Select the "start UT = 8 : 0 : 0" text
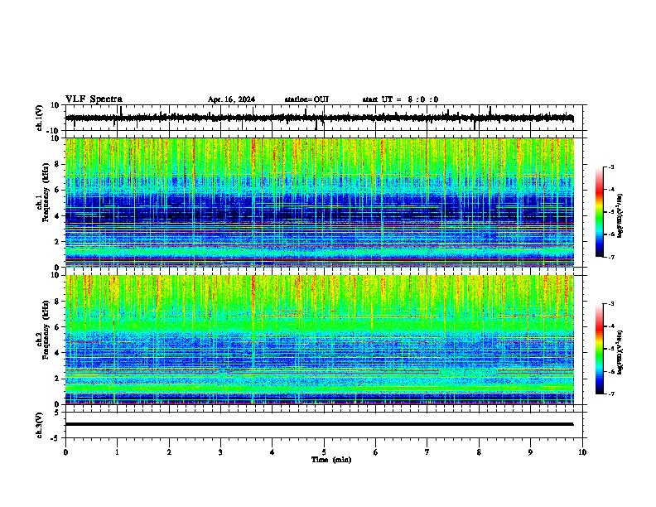 [x=400, y=99]
